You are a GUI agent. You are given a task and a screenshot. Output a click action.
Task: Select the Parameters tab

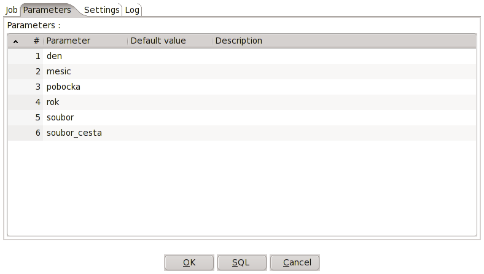tap(47, 10)
